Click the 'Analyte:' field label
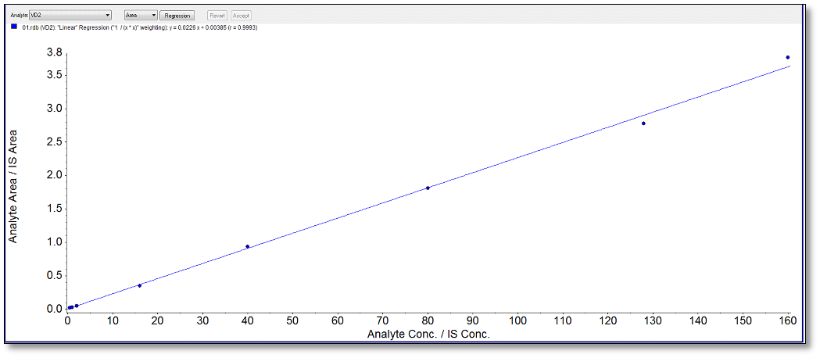Screen dimensions: 820x358 [19, 15]
